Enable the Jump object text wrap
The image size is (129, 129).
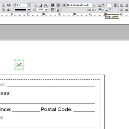(x=58, y=10)
